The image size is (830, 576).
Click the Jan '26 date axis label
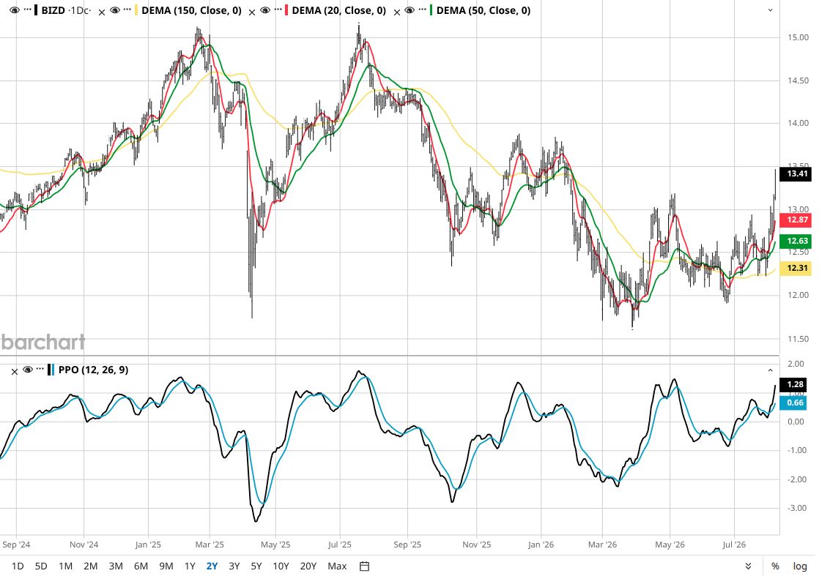[541, 545]
